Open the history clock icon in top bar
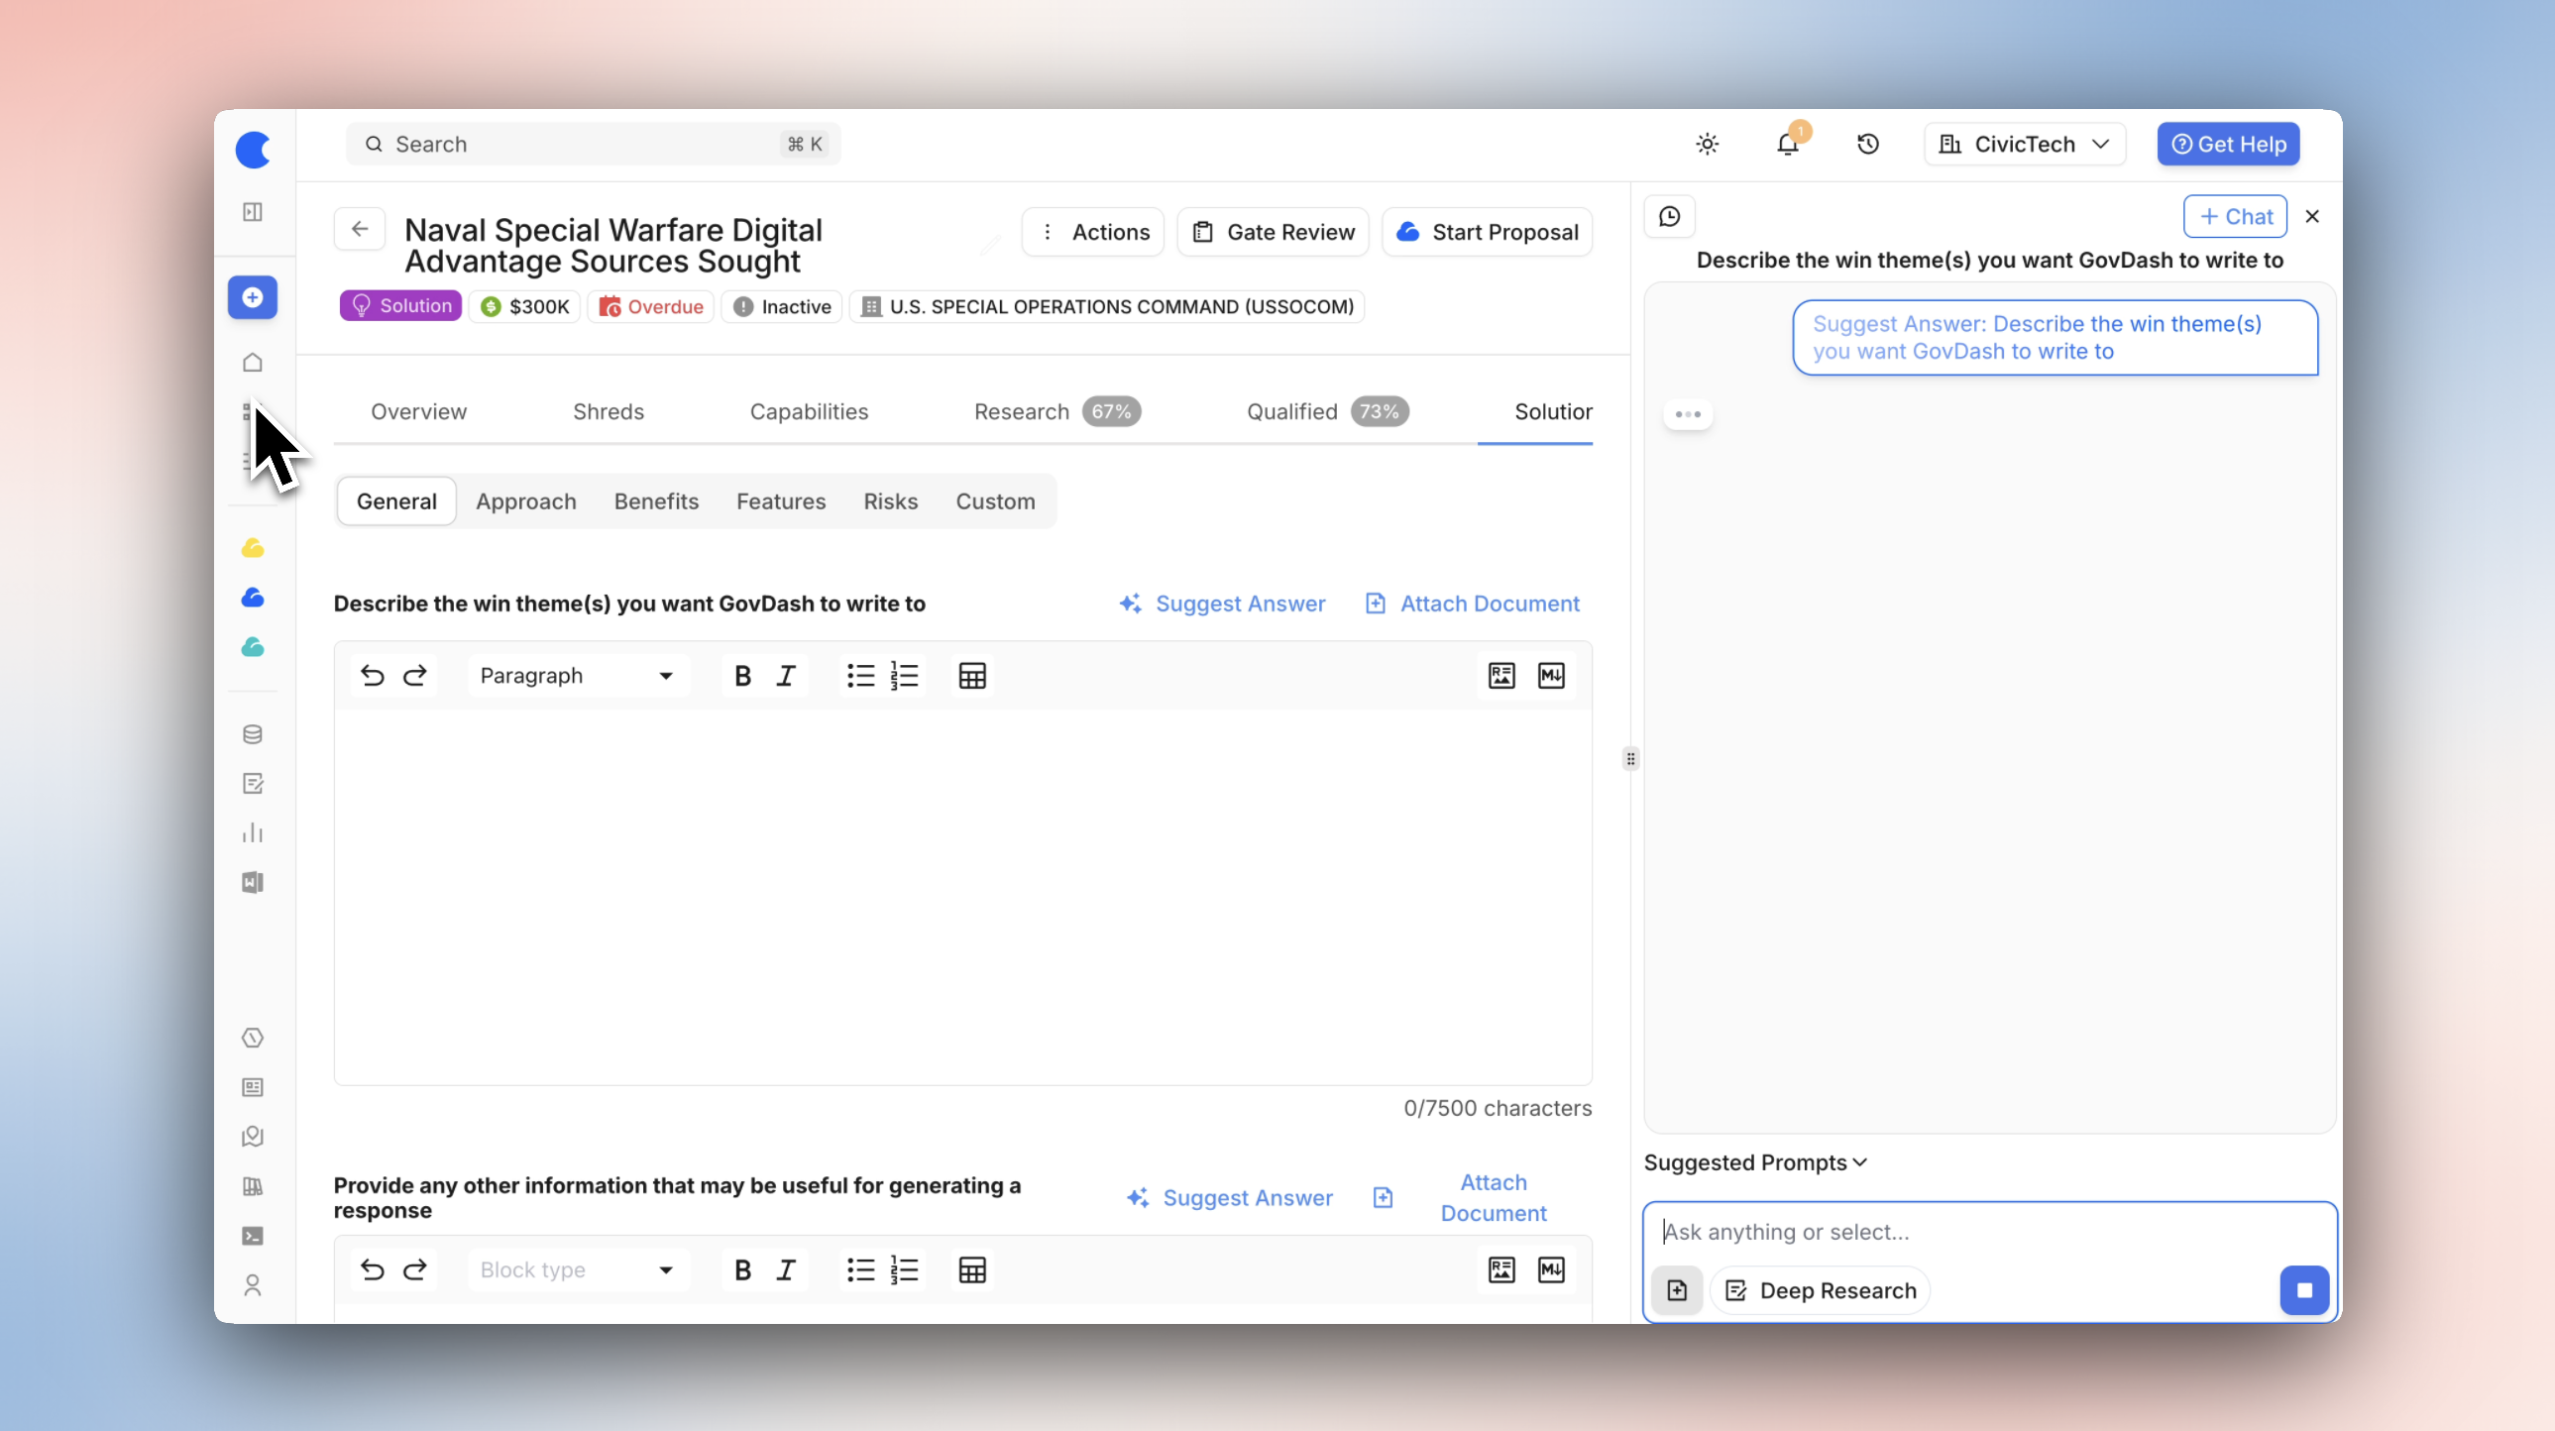Screen dimensions: 2555x1431 pos(1867,145)
